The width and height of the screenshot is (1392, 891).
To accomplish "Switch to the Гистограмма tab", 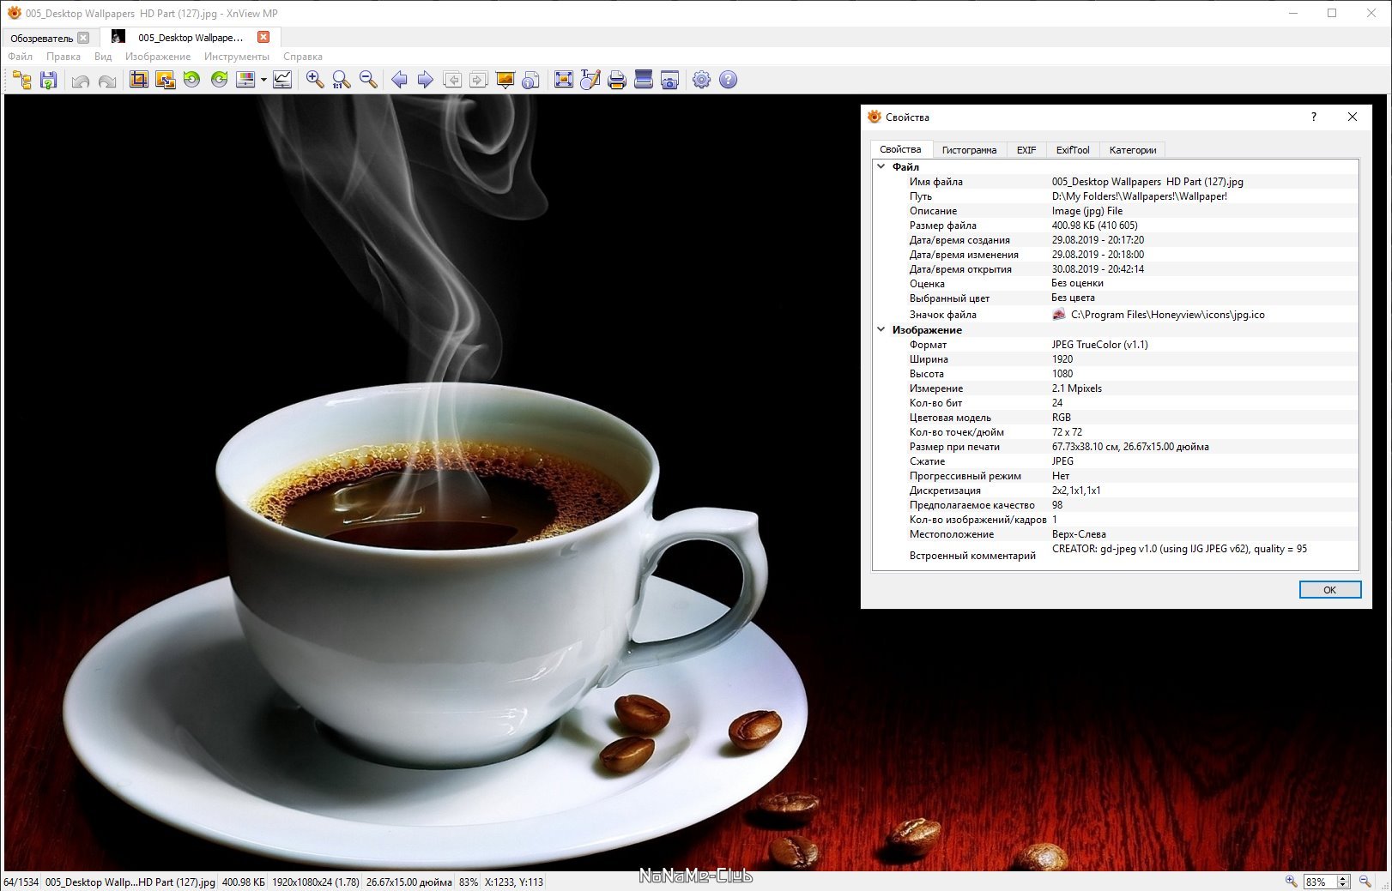I will (x=969, y=150).
